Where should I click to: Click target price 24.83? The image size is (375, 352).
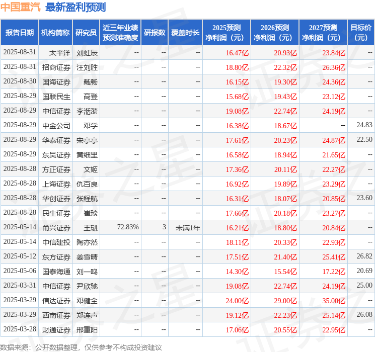click(x=364, y=125)
